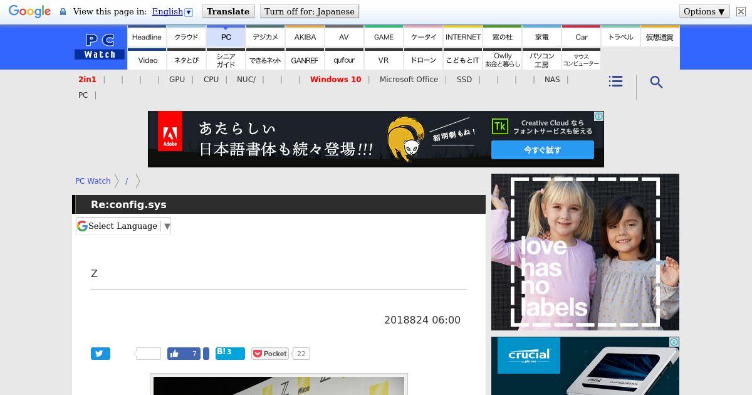This screenshot has width=752, height=395.
Task: Open the 窓の杜 tab
Action: point(503,36)
